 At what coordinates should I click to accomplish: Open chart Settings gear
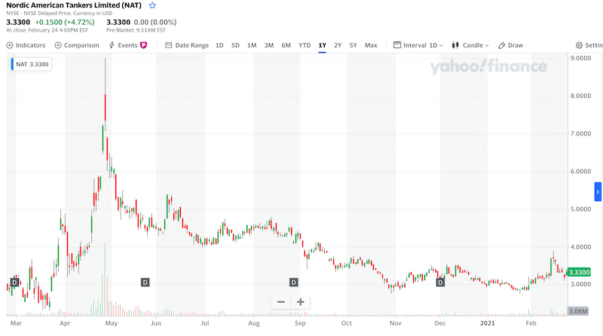click(x=589, y=45)
